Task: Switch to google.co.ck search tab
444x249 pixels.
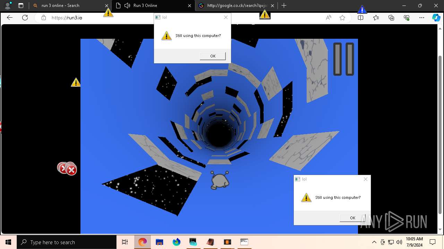Action: [236, 6]
